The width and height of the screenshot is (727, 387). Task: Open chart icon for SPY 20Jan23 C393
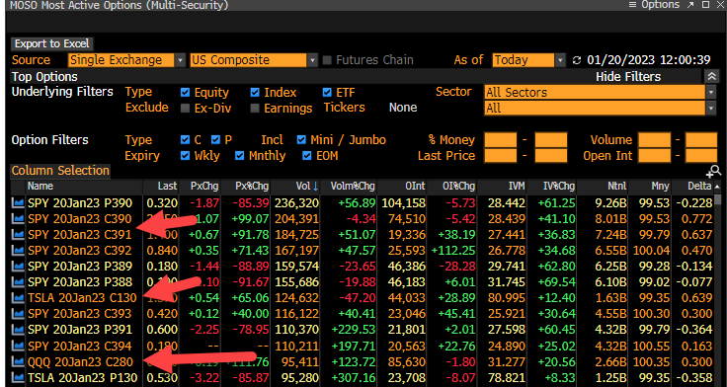18,314
